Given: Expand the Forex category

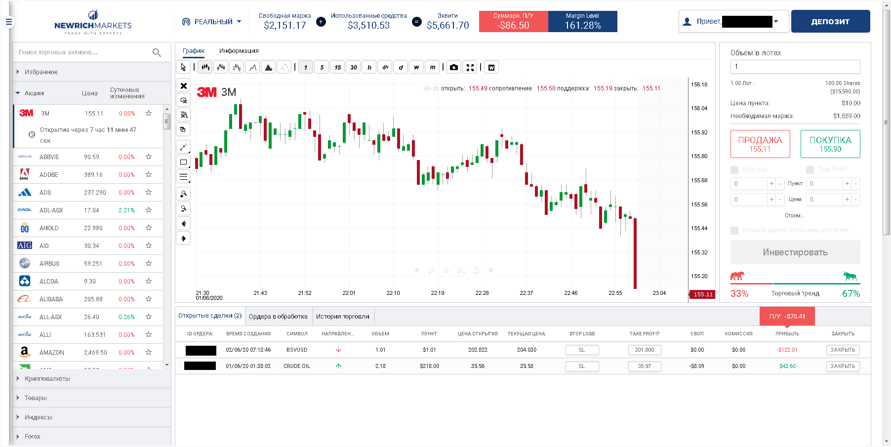Looking at the screenshot, I should click(x=92, y=437).
